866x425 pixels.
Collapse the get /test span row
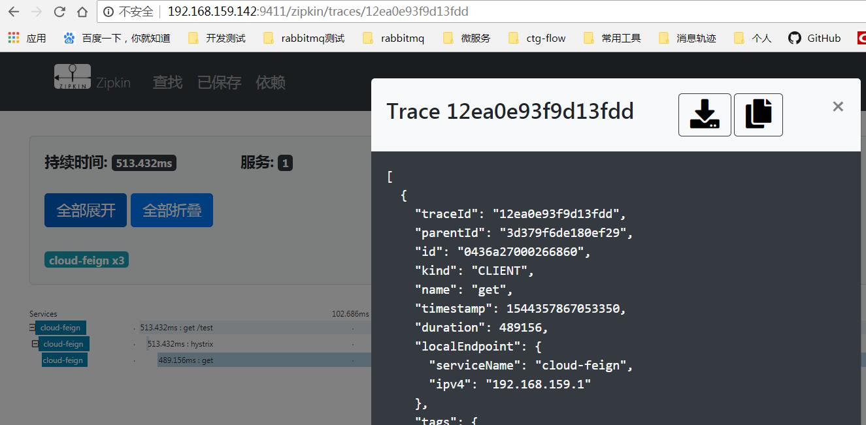coord(32,328)
